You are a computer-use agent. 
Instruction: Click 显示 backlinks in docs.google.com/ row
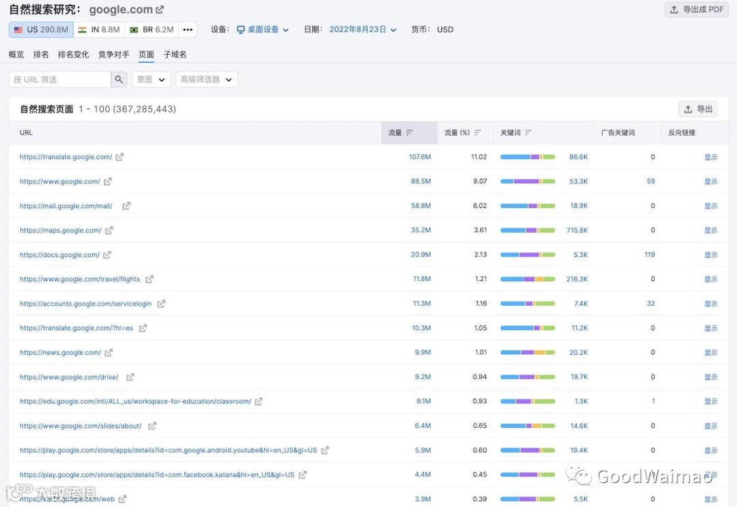(x=710, y=255)
